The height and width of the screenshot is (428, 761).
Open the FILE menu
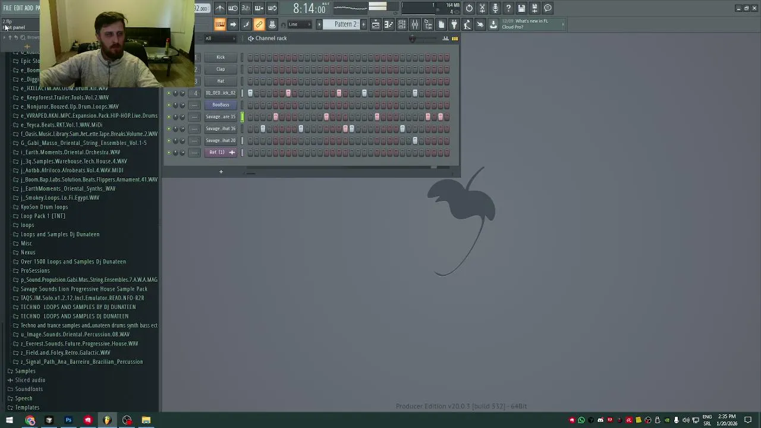point(7,8)
